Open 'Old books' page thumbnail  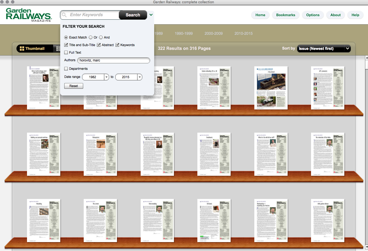coord(214,221)
